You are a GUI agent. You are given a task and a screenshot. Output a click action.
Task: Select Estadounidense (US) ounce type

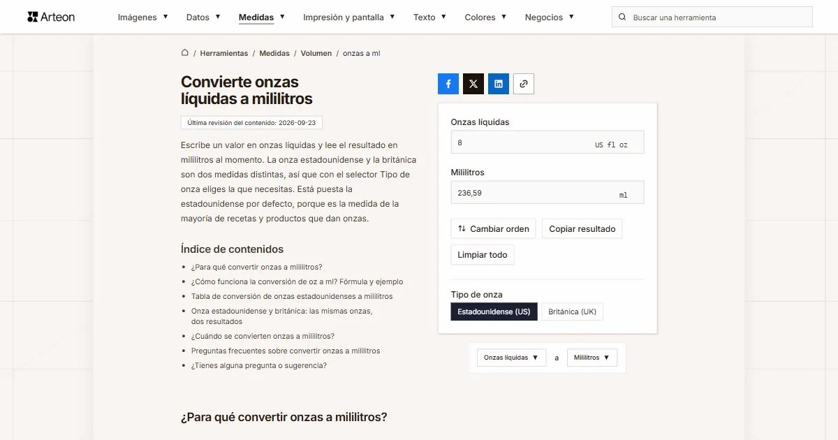(494, 311)
